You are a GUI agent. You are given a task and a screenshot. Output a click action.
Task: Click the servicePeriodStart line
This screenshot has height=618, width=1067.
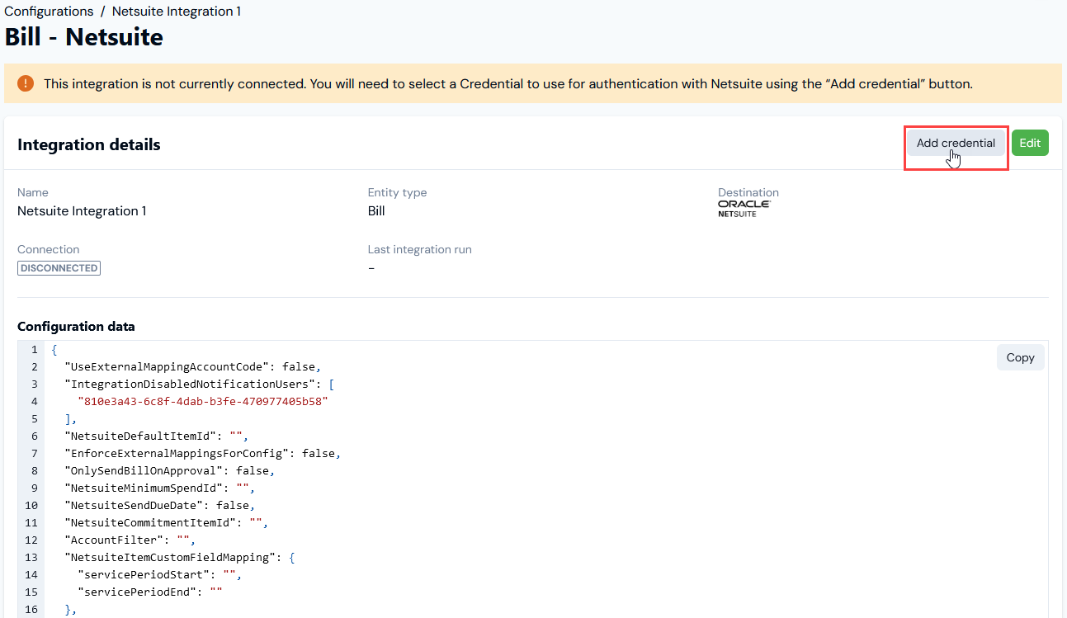pyautogui.click(x=159, y=574)
